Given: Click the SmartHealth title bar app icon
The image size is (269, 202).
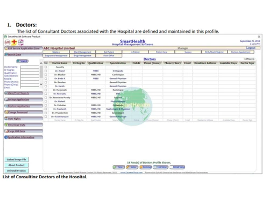Looking at the screenshot, I should tap(5, 37).
